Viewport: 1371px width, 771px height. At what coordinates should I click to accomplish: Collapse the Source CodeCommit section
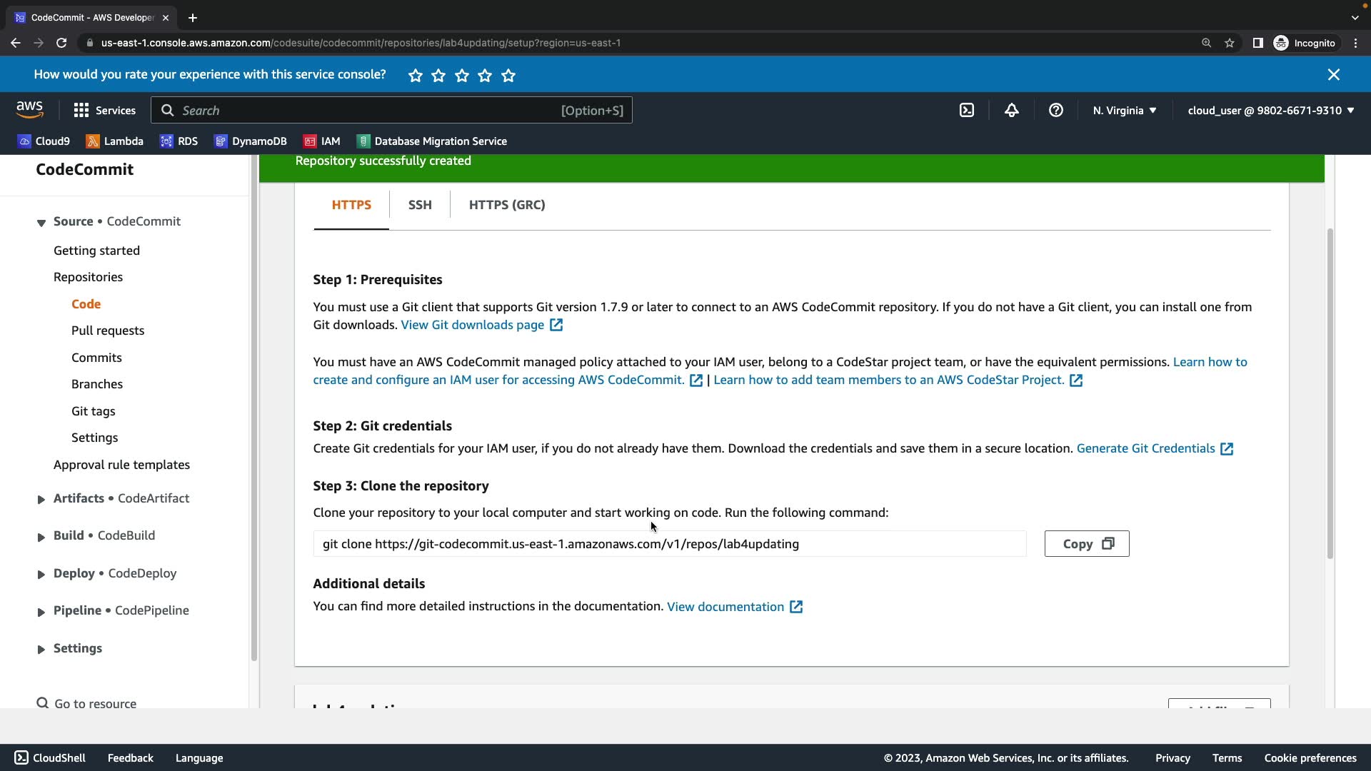tap(41, 222)
